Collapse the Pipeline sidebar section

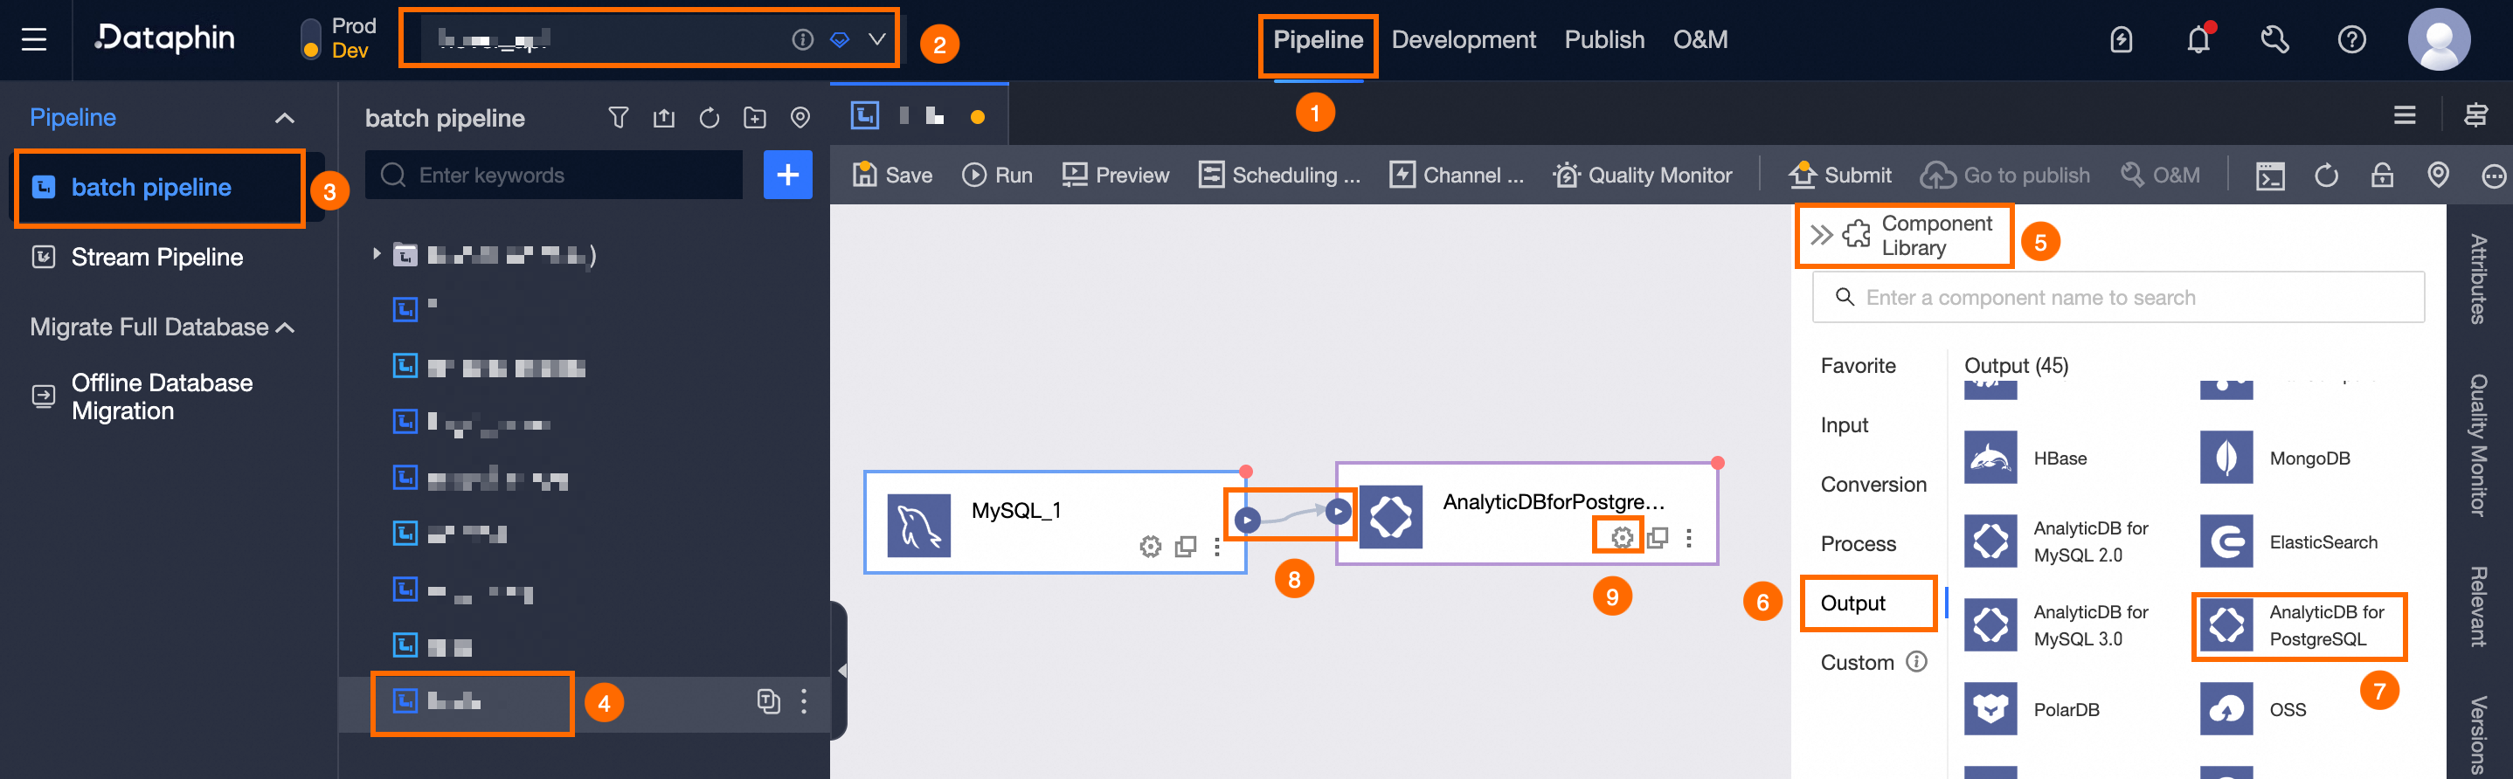pyautogui.click(x=284, y=118)
